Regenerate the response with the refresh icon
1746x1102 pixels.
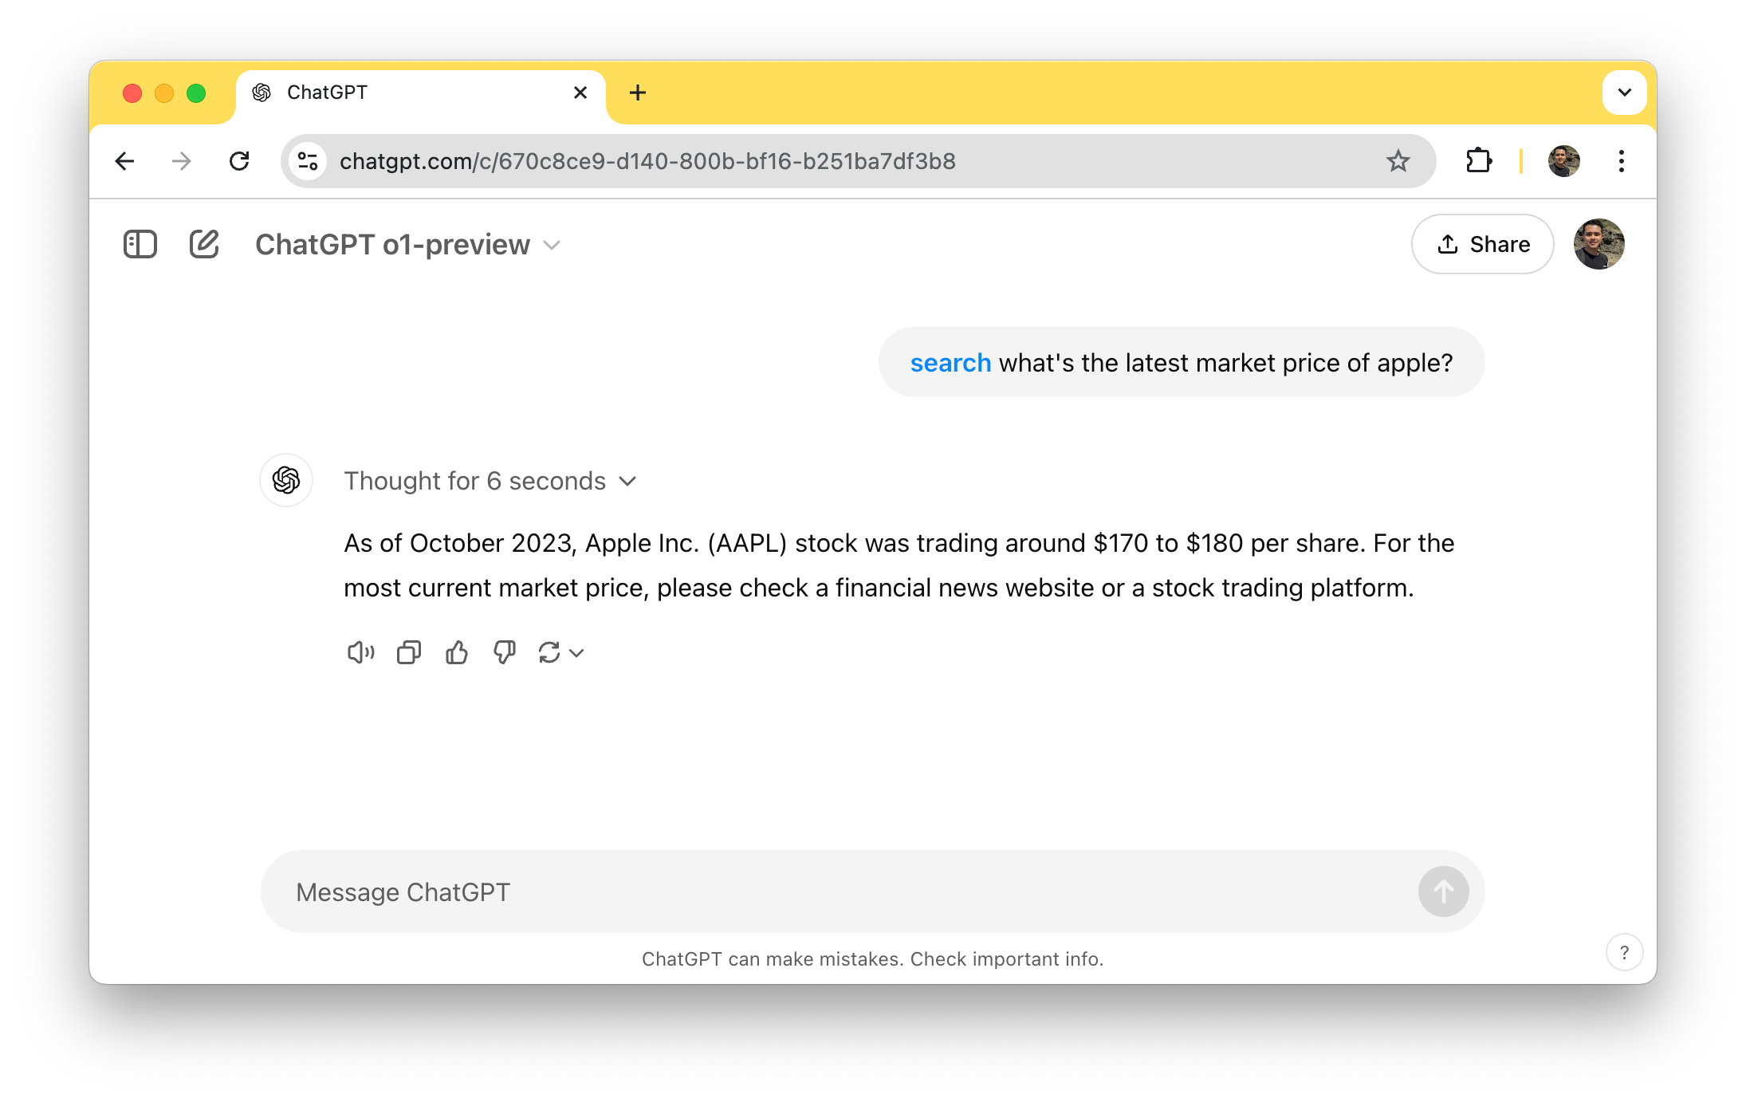click(549, 653)
